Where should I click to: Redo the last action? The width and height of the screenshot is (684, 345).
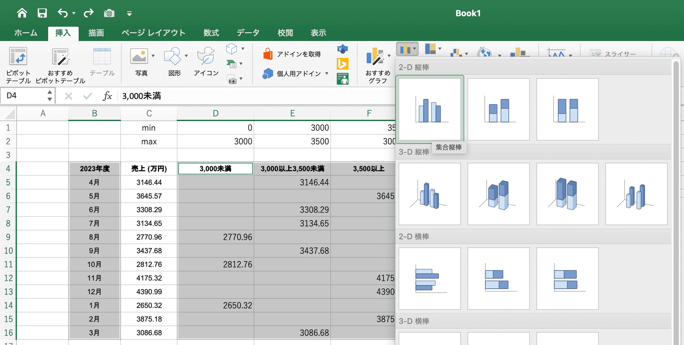tap(88, 13)
